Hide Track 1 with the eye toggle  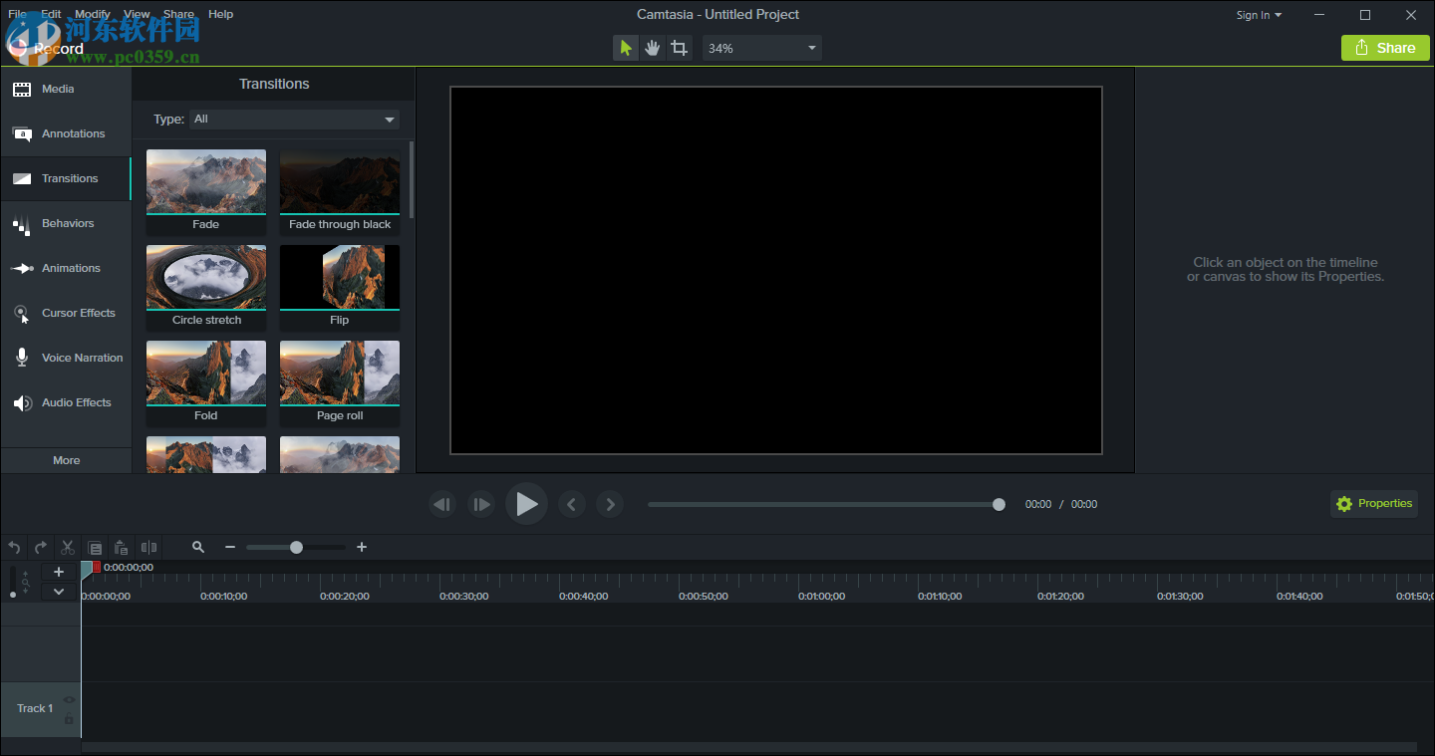69,699
